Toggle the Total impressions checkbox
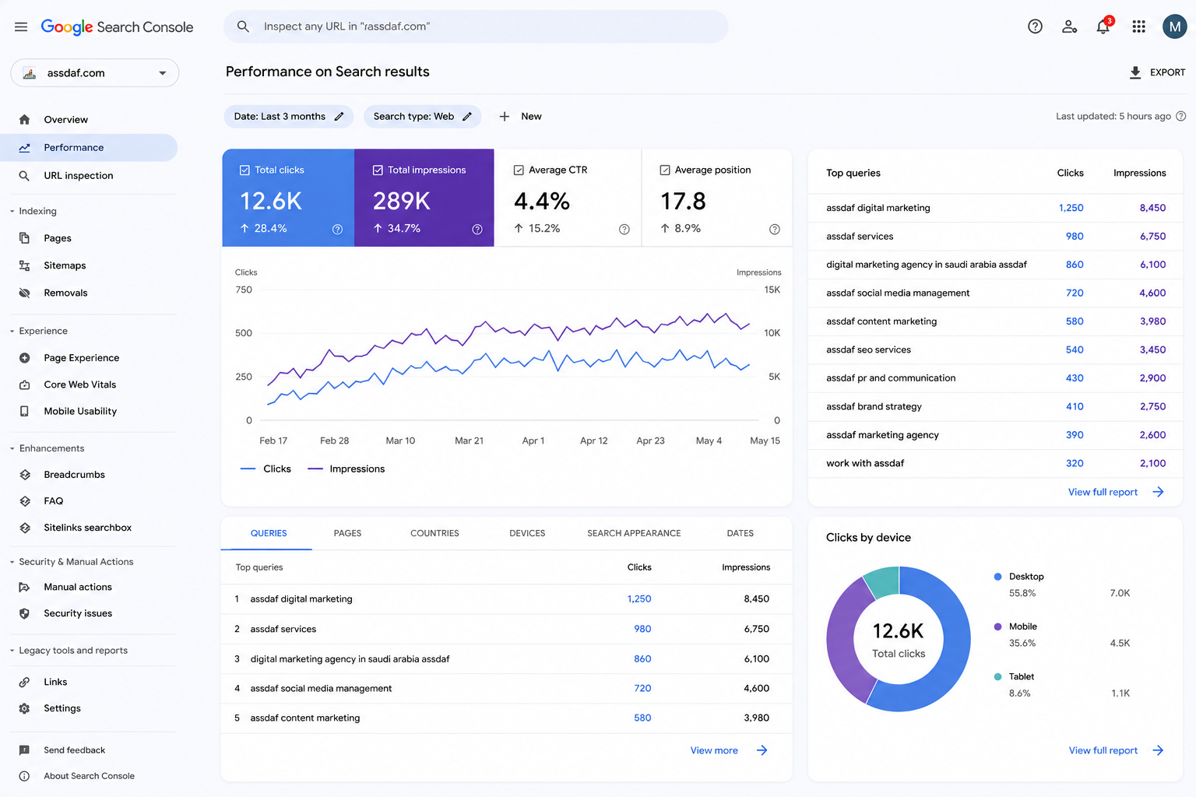 pos(378,170)
